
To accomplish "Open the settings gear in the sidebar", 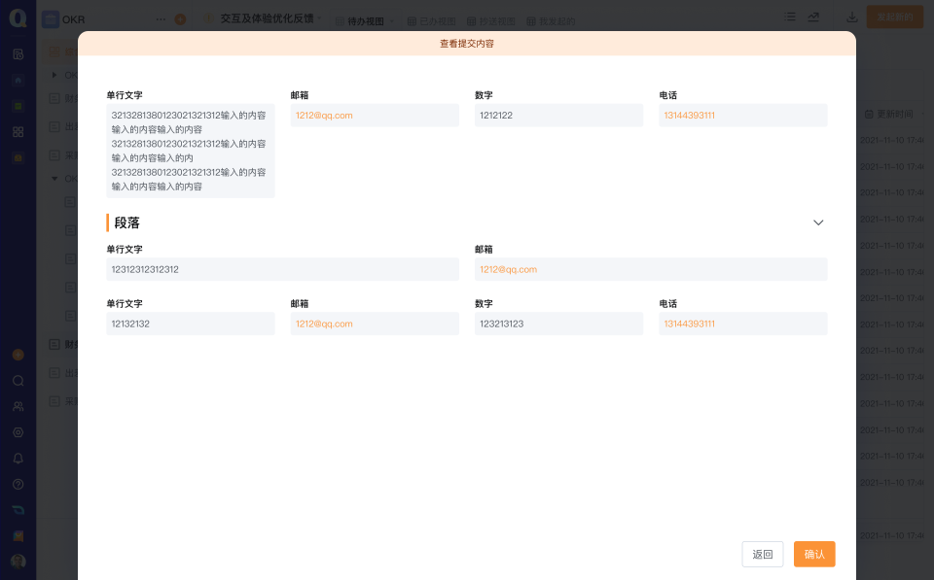I will tap(18, 432).
